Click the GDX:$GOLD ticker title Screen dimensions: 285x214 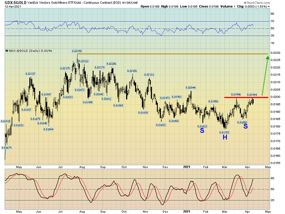click(x=16, y=2)
